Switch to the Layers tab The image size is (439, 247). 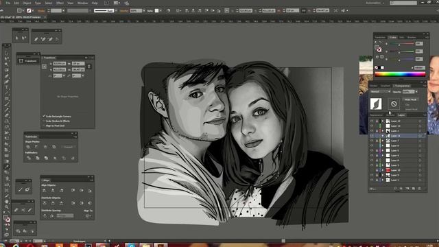(401, 115)
